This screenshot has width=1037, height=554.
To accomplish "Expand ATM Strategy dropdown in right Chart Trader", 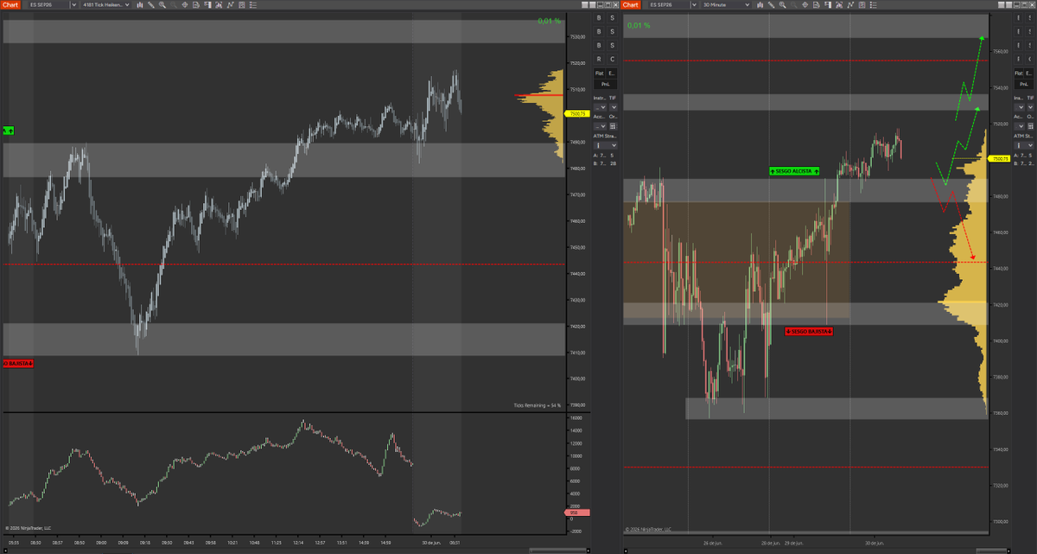I will [x=1023, y=145].
